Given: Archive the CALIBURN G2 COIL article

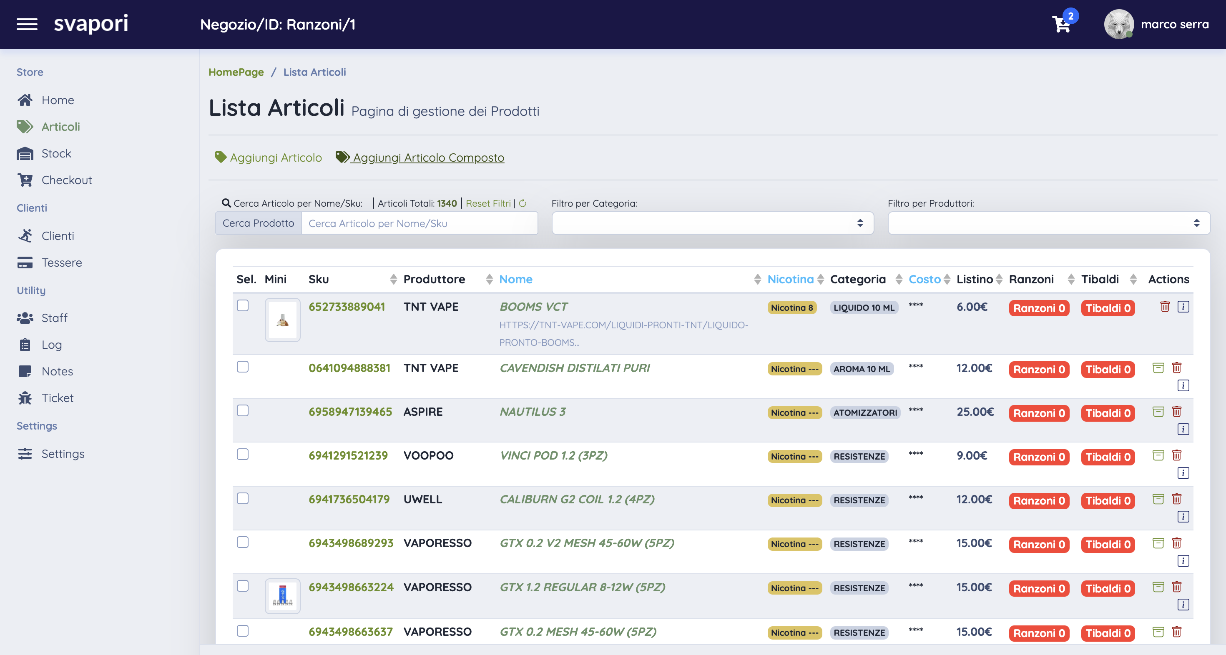Looking at the screenshot, I should click(x=1158, y=499).
